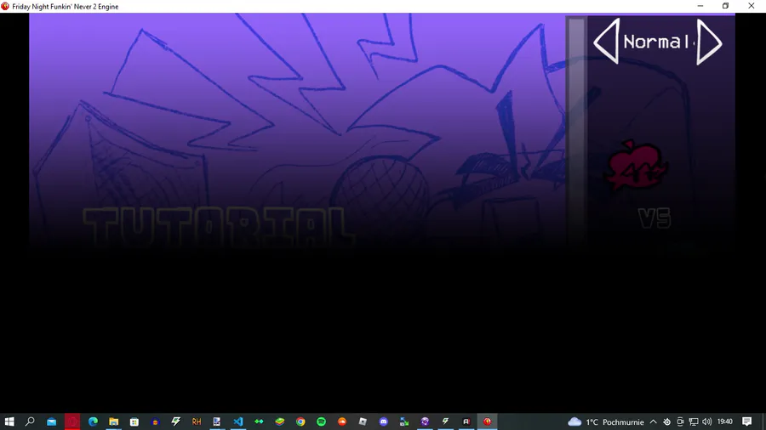Click the red heart icon above VS
The width and height of the screenshot is (766, 430).
[x=636, y=165]
